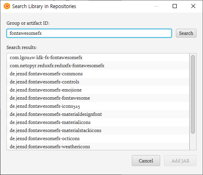Screen dimensions: 203x175
Task: Click the Cancel button
Action: [146, 161]
